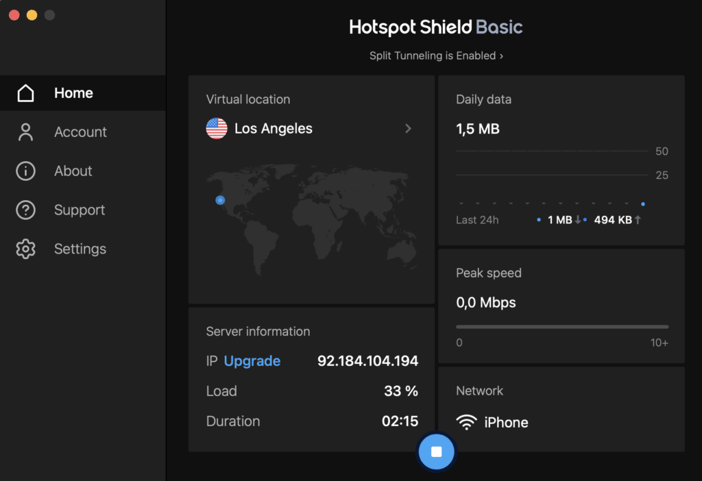702x481 pixels.
Task: Click the Peak speed progress bar
Action: [562, 327]
